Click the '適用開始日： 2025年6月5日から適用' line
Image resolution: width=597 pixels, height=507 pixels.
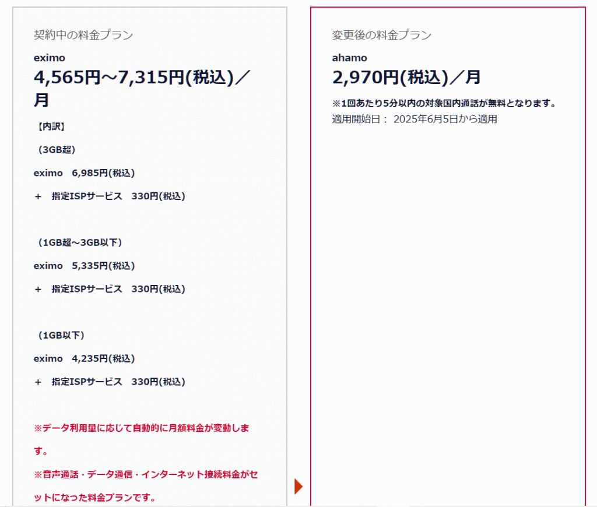[x=415, y=119]
